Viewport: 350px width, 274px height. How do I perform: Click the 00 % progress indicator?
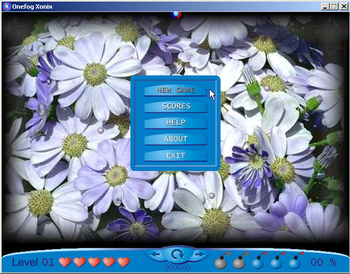(324, 262)
